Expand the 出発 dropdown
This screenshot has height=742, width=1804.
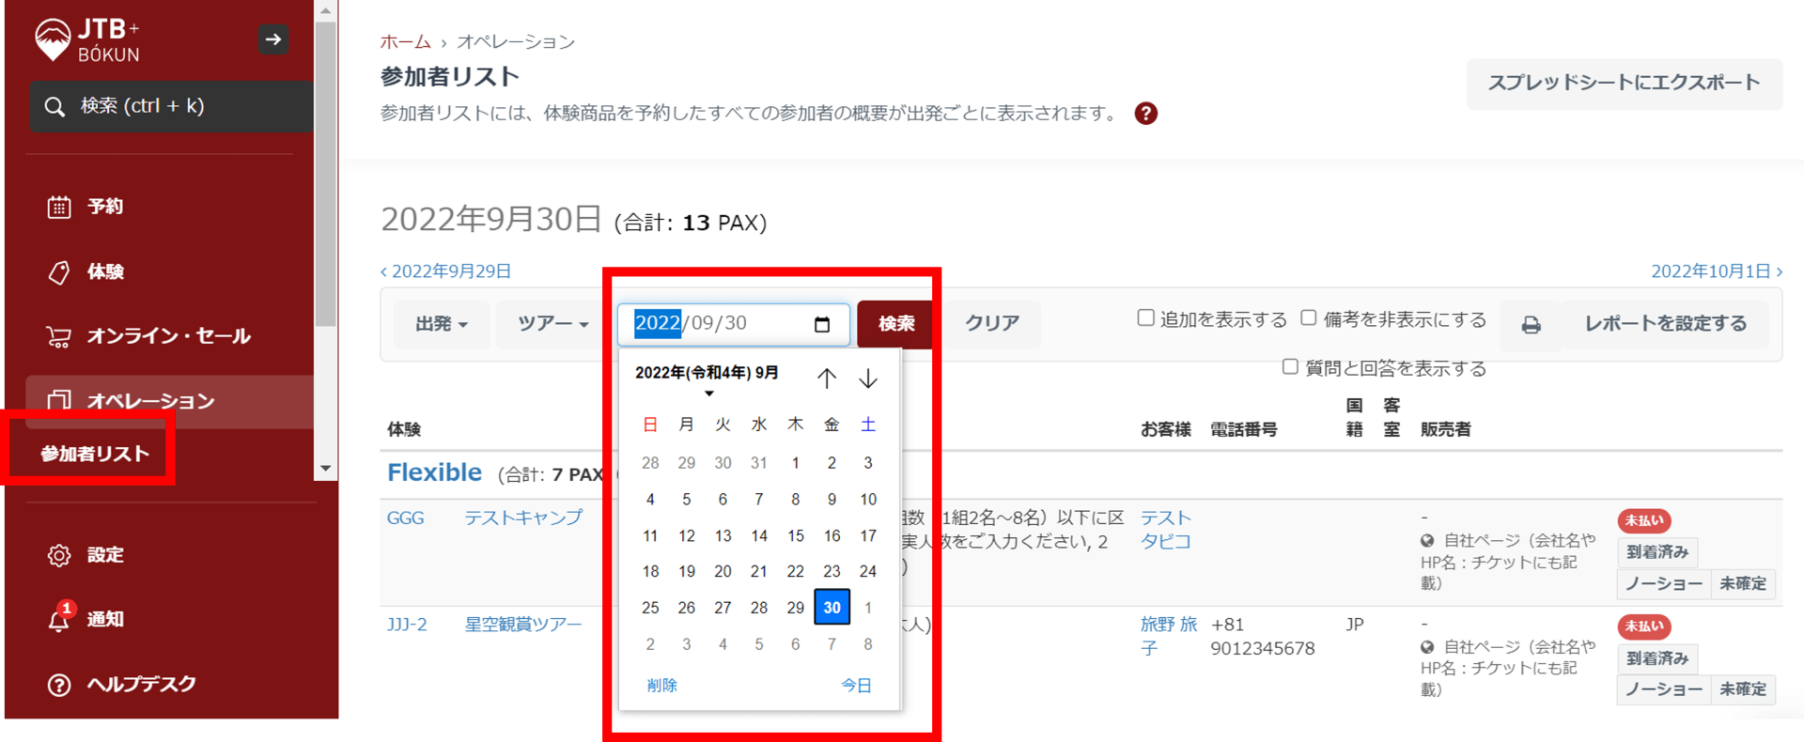pyautogui.click(x=441, y=324)
